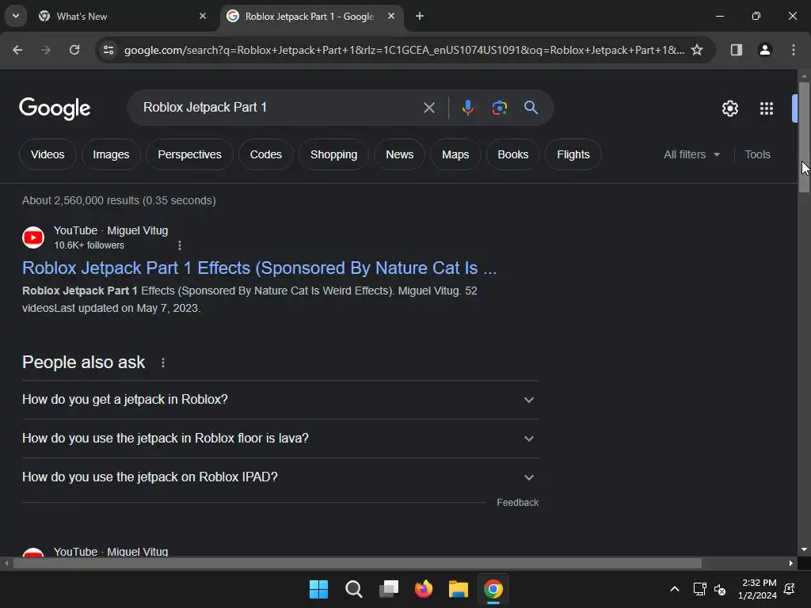Close the What's New tab
Image resolution: width=811 pixels, height=608 pixels.
coord(203,16)
